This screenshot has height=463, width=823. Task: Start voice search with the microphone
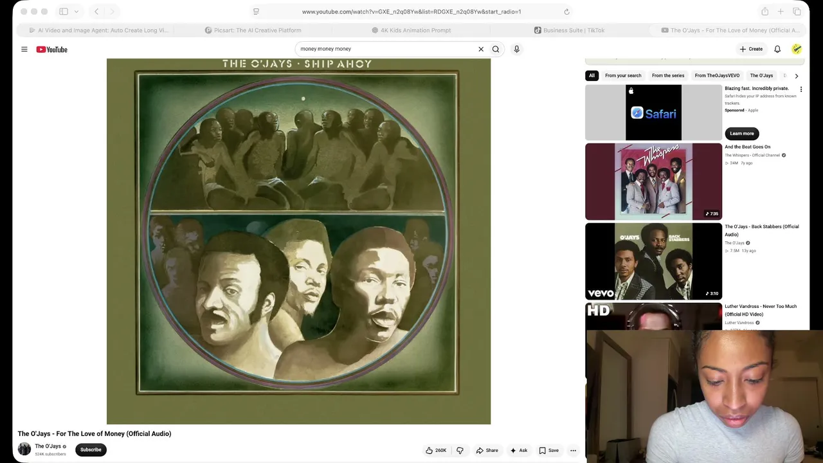point(516,49)
